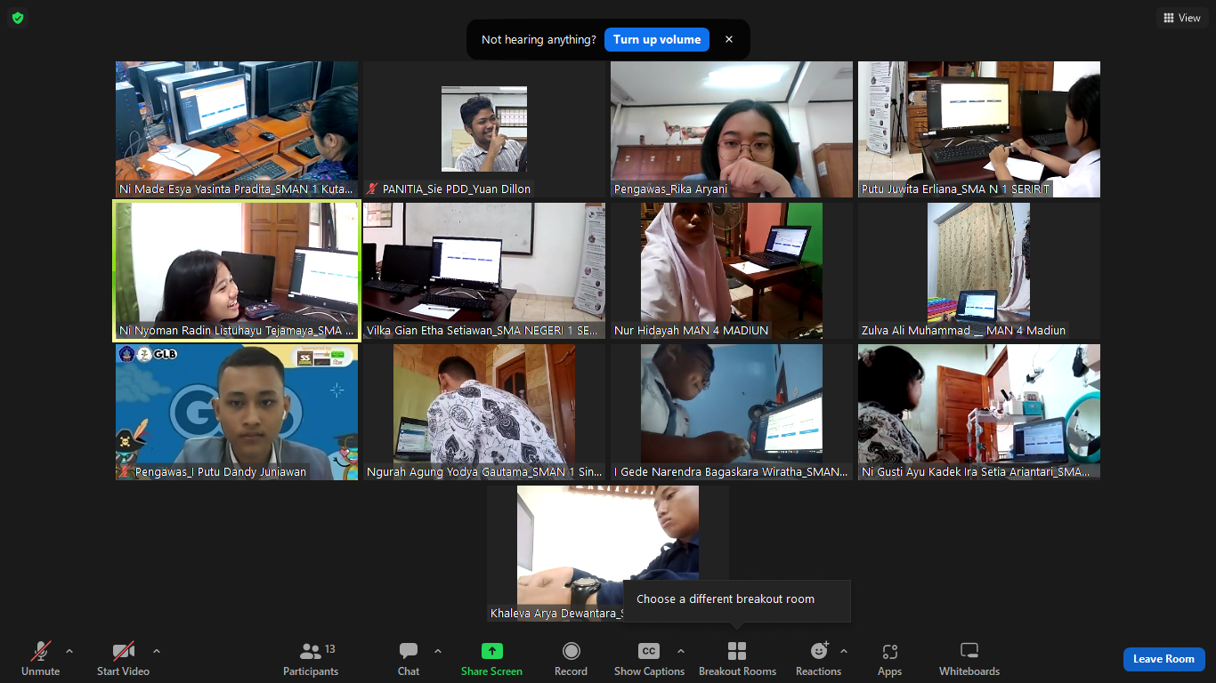Open Whiteboards from the toolbar

click(969, 652)
